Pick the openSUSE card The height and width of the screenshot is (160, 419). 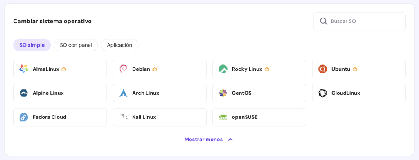[259, 117]
